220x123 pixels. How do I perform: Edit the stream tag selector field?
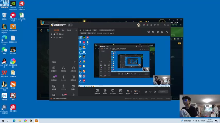[x=106, y=30]
